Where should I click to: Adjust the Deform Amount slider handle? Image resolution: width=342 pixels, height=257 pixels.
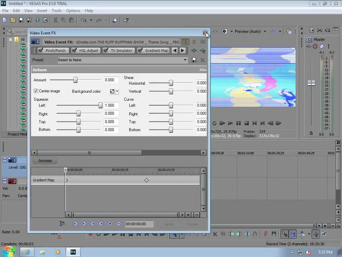75,80
